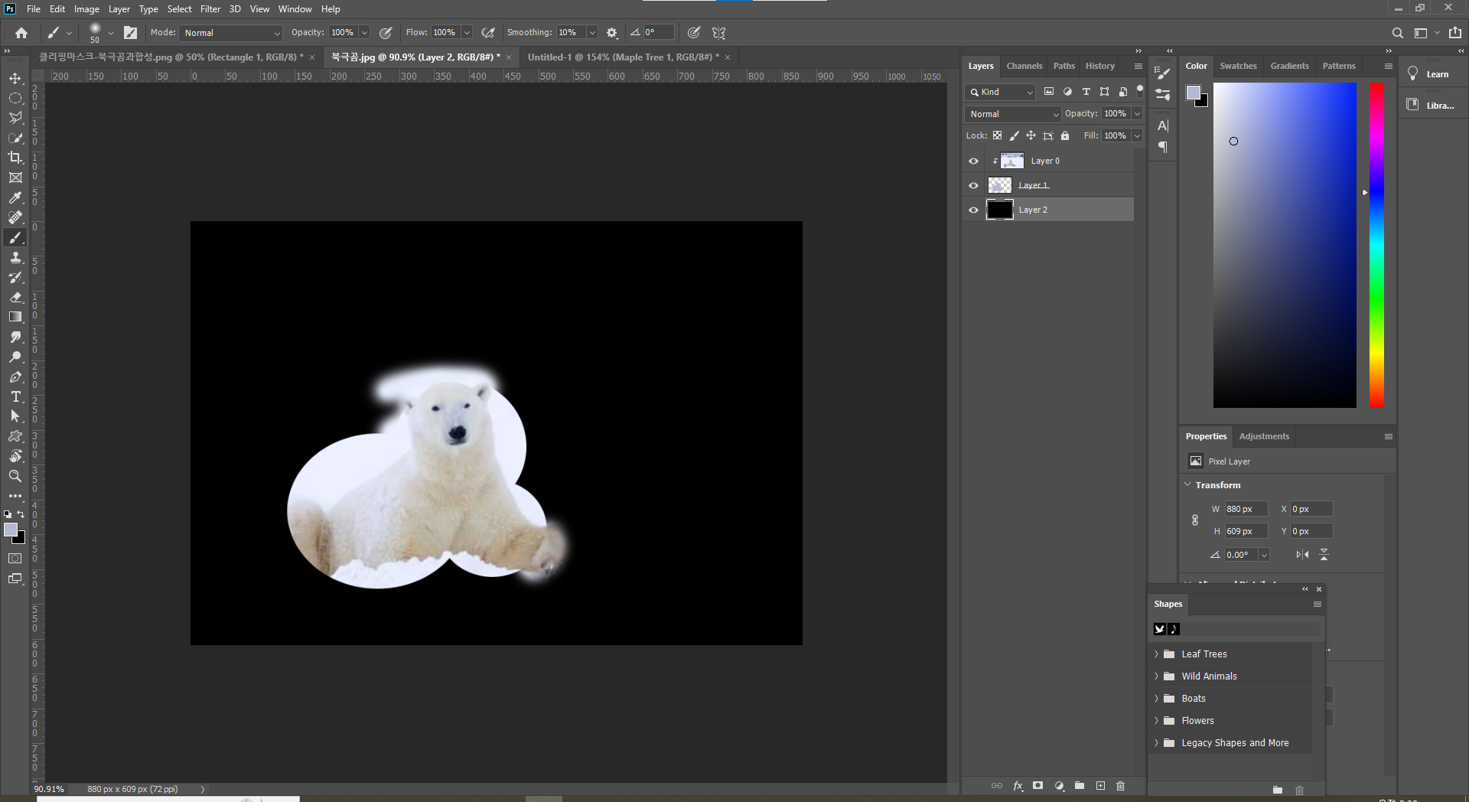Select the Zoom tool in toolbar

[x=15, y=476]
